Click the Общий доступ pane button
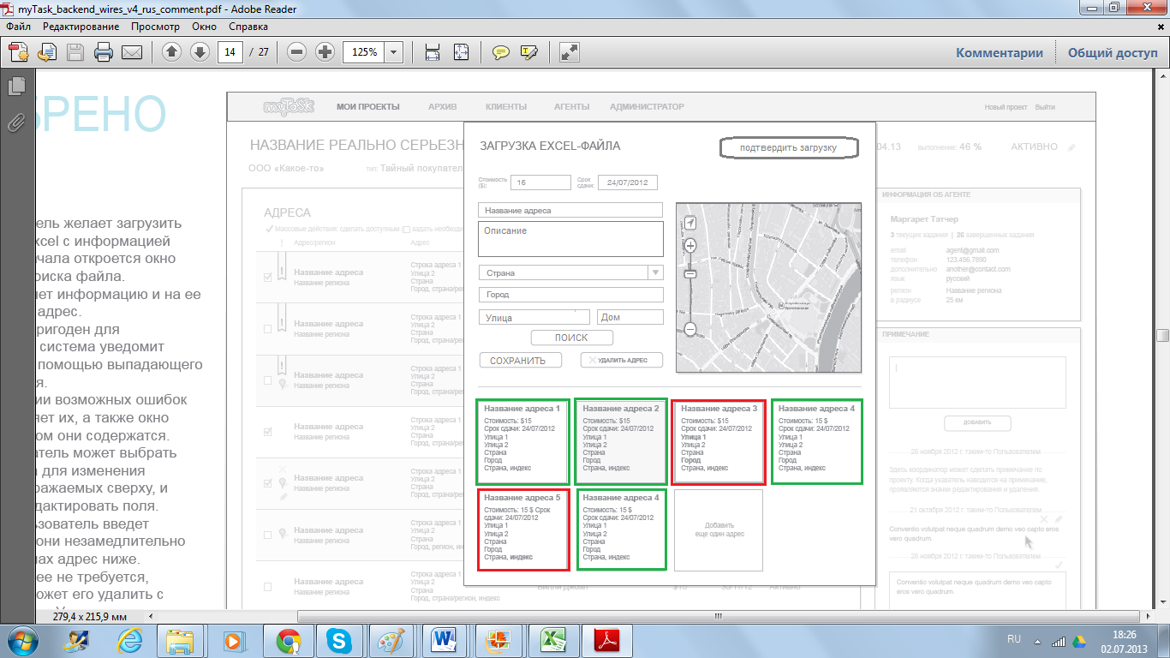 click(1112, 52)
